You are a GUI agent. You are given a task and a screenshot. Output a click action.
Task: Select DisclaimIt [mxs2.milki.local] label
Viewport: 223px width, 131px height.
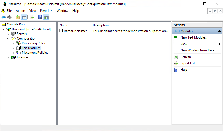click(31, 29)
